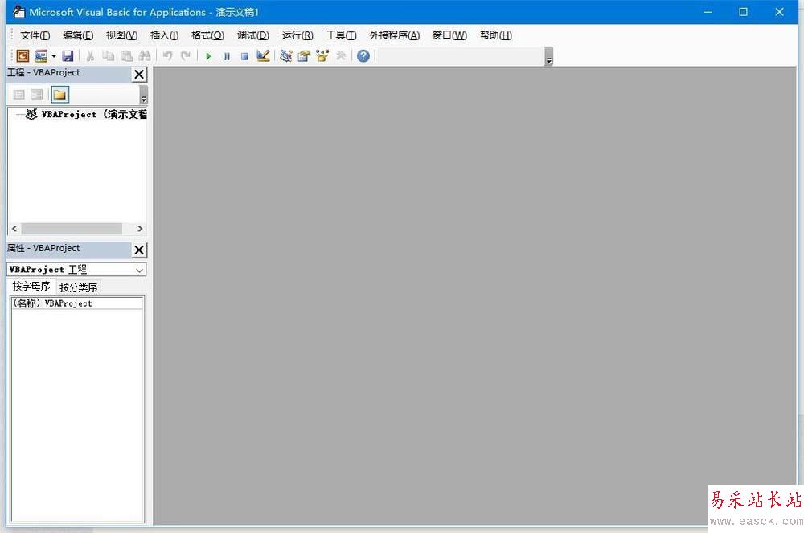
Task: Open the VBAProject 工程 object dropdown
Action: 139,270
